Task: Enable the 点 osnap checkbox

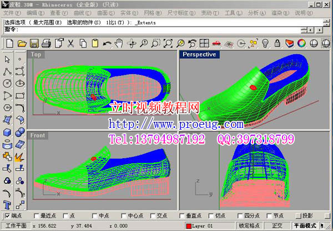Action: [x=65, y=216]
